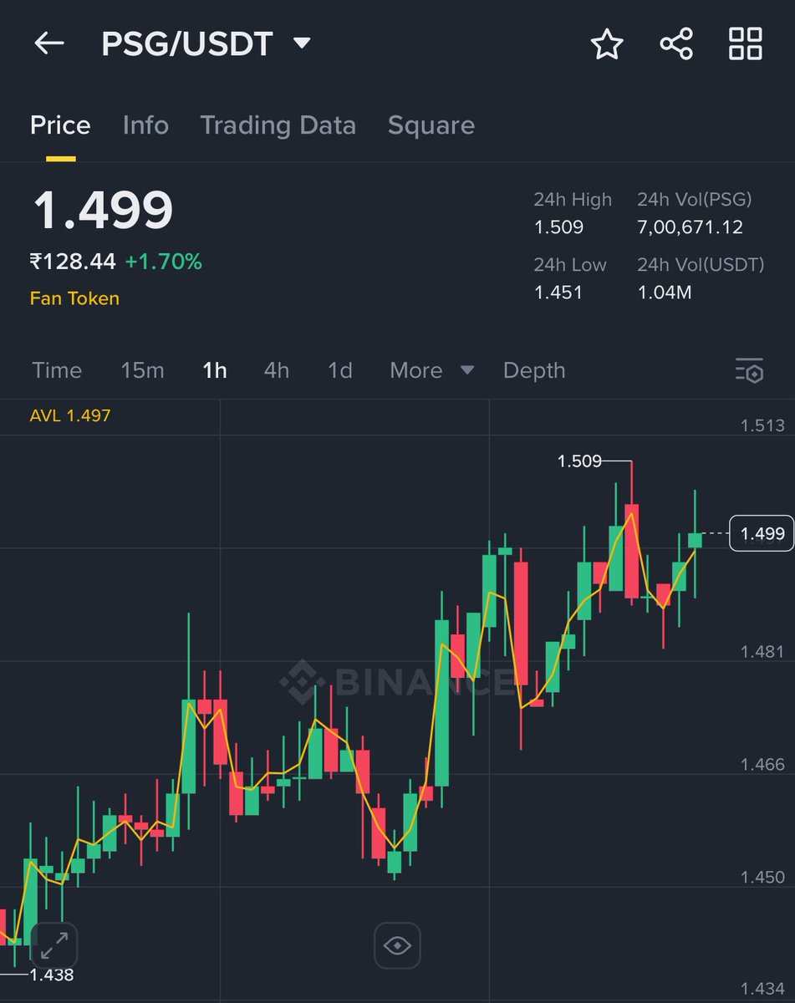Tap the 24h Vol(PSG) value 7,00,671.12

click(x=690, y=227)
